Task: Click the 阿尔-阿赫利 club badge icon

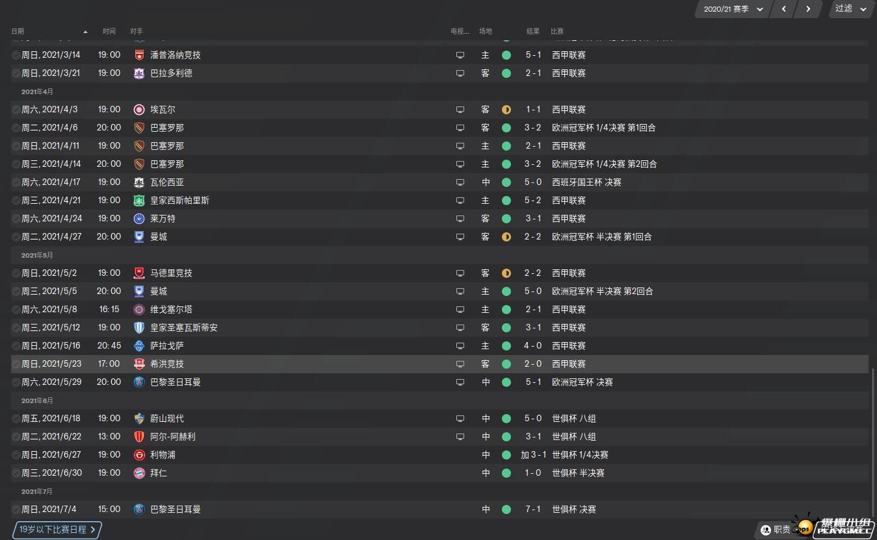Action: coord(139,437)
